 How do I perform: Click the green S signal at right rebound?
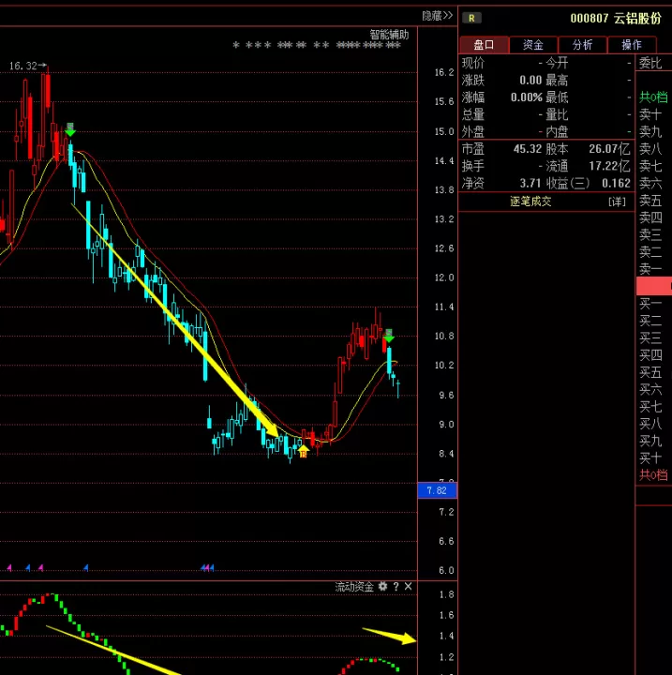point(389,336)
